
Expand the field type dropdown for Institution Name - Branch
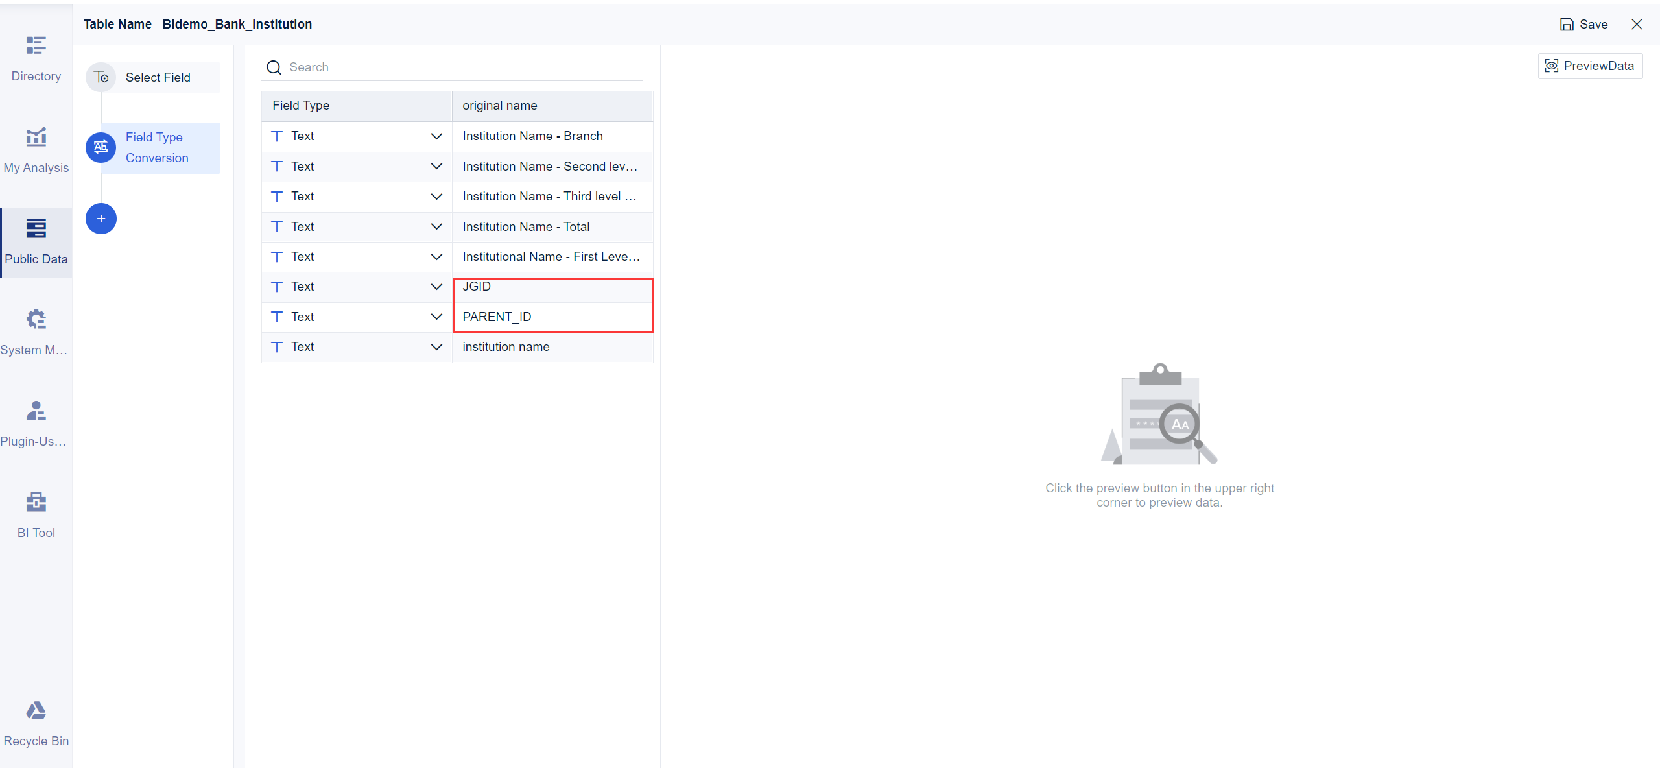(x=436, y=136)
